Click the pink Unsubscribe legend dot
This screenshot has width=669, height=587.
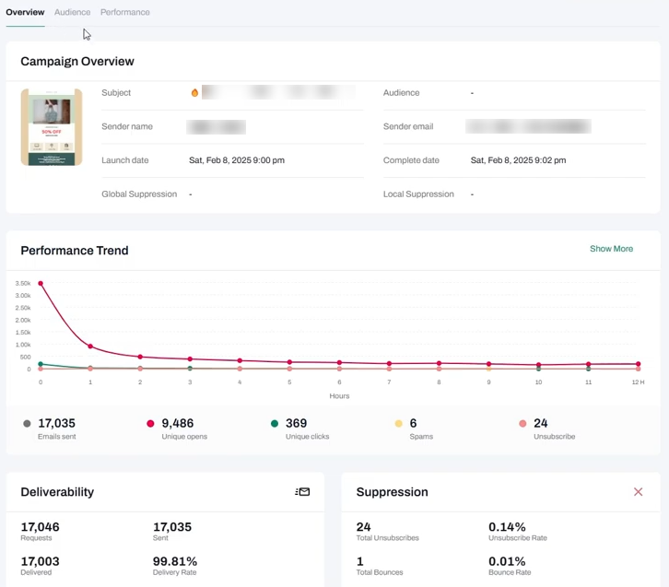point(522,424)
